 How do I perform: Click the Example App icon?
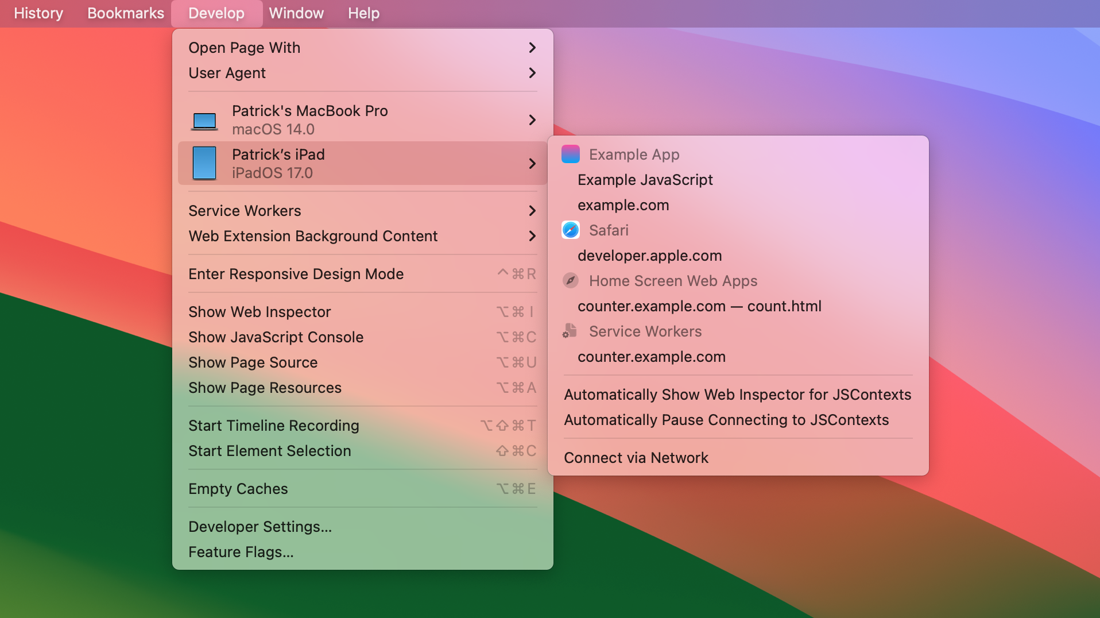coord(570,154)
